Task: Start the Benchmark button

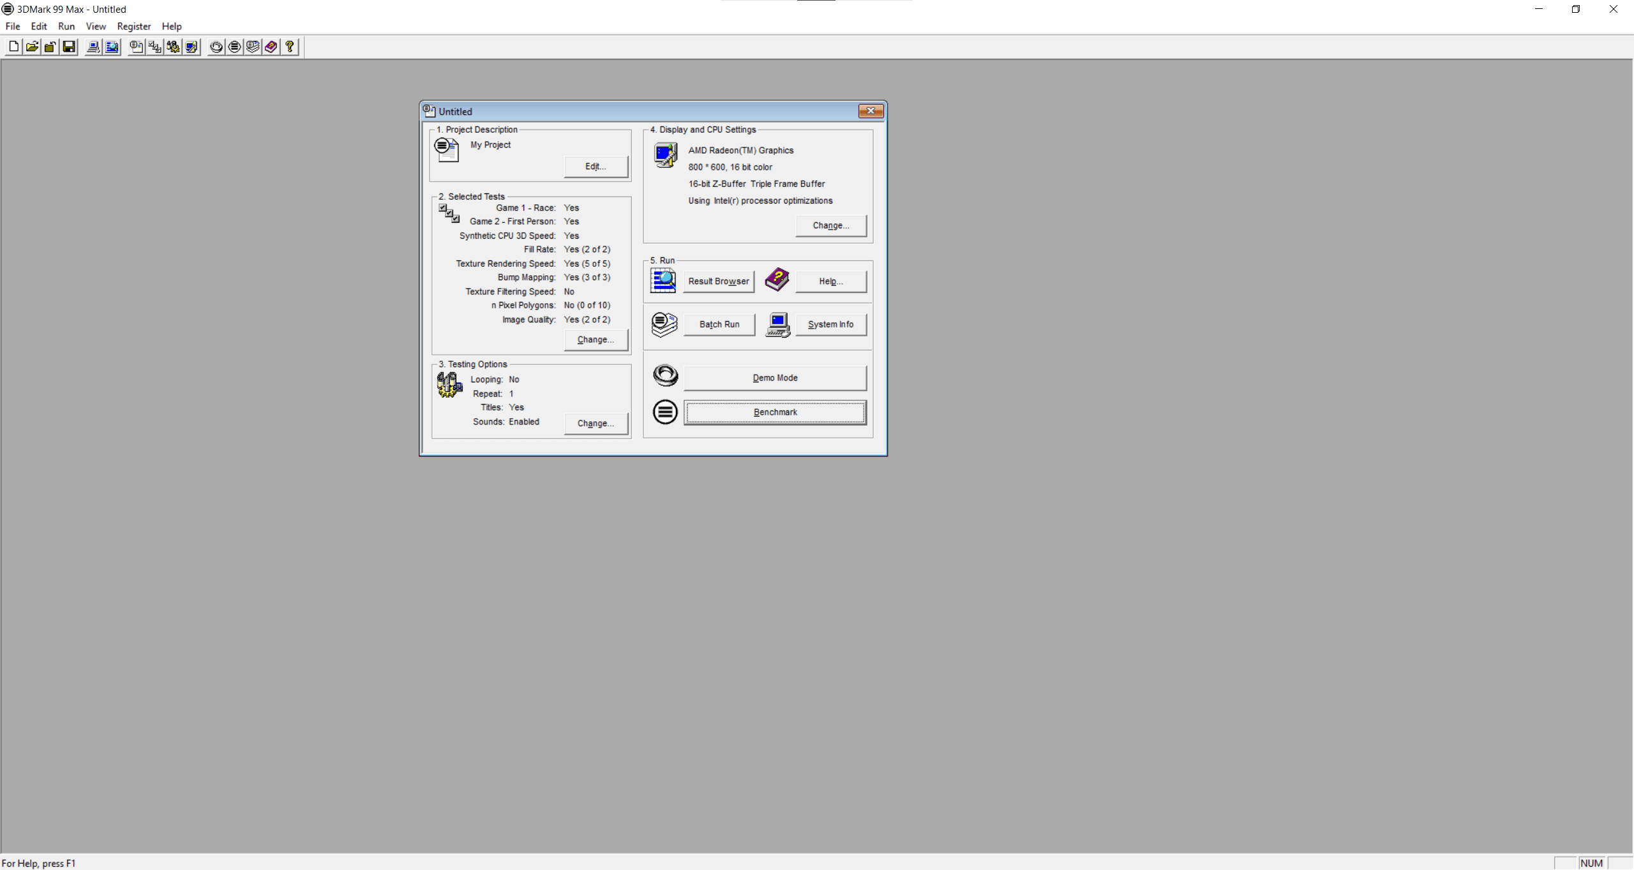Action: click(x=775, y=412)
